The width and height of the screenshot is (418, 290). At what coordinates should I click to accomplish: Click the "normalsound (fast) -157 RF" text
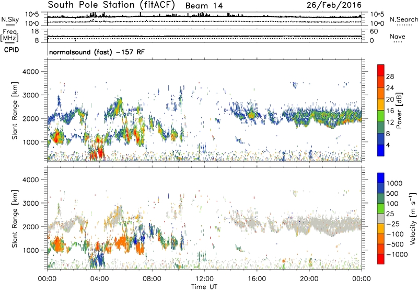click(x=97, y=52)
